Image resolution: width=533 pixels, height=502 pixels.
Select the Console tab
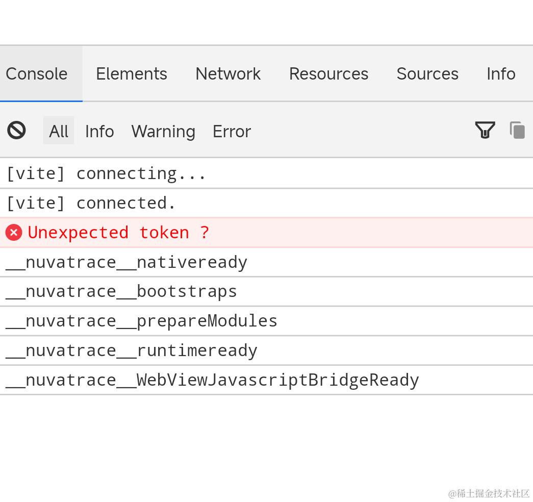[37, 74]
